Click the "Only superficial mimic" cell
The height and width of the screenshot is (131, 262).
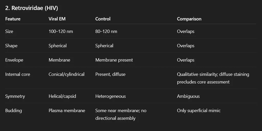coord(199,111)
